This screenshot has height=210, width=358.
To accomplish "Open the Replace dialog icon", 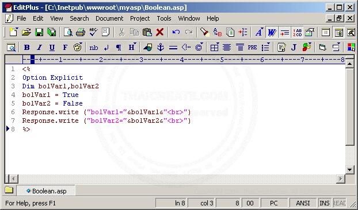I will [217, 32].
